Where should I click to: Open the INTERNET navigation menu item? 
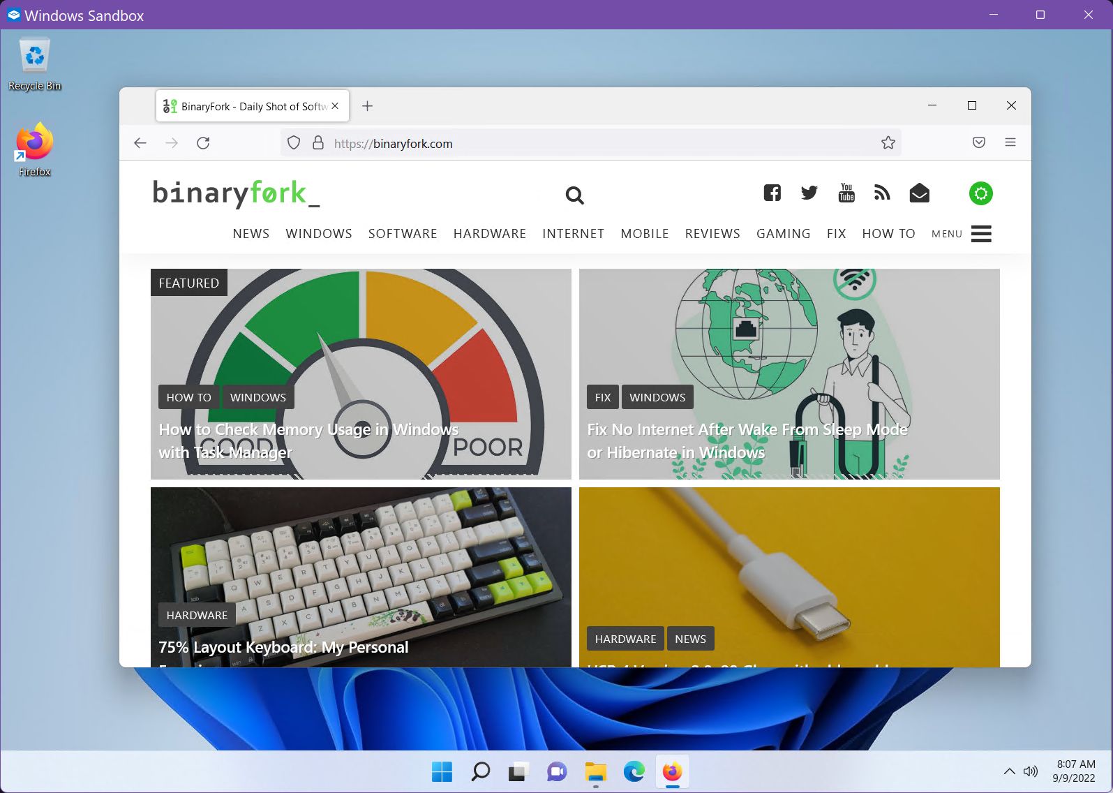[x=574, y=234]
